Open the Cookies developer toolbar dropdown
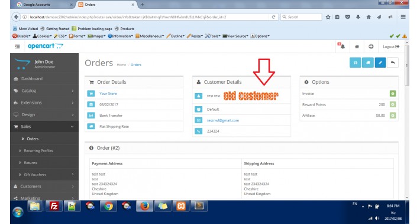 click(x=42, y=36)
